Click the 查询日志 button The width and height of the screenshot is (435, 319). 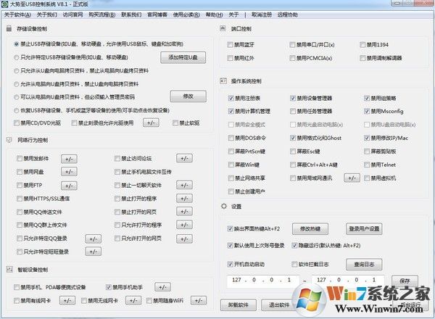pos(364,265)
